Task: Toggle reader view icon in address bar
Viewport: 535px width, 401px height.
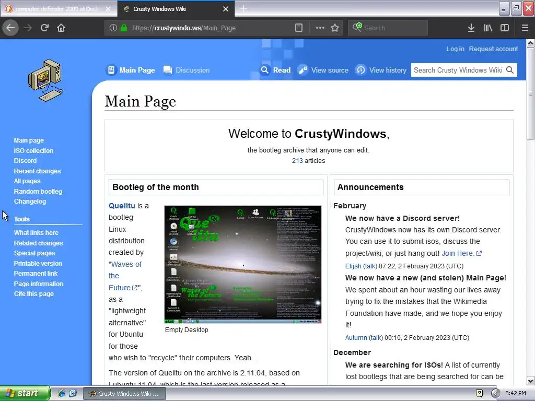Action: coord(298,28)
